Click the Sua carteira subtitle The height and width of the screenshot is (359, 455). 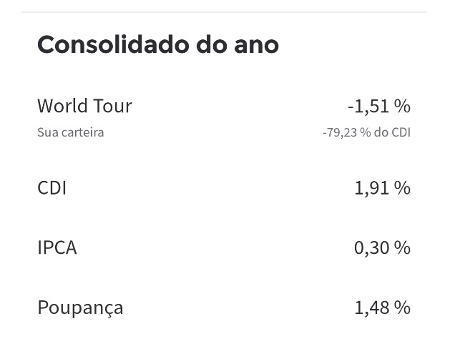(x=71, y=132)
